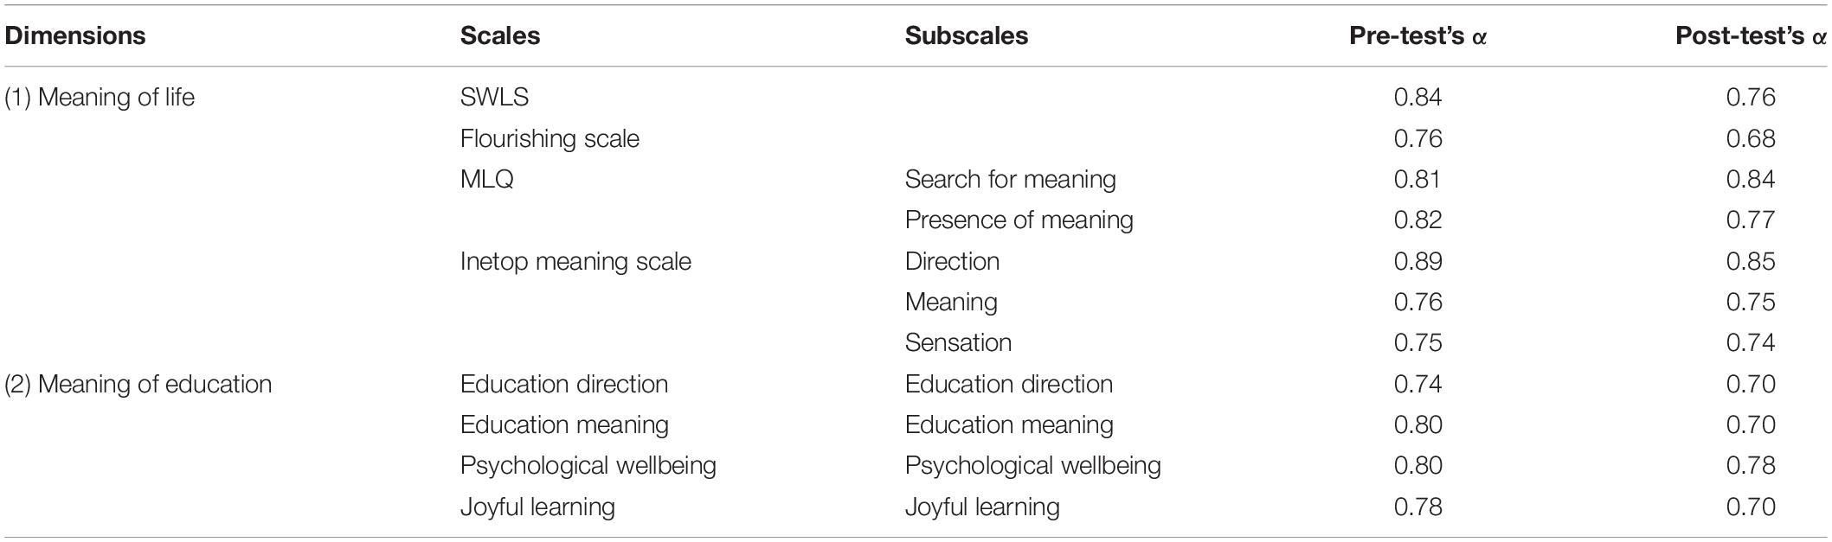
Task: Click the Direction subscale cell
Action: [952, 262]
